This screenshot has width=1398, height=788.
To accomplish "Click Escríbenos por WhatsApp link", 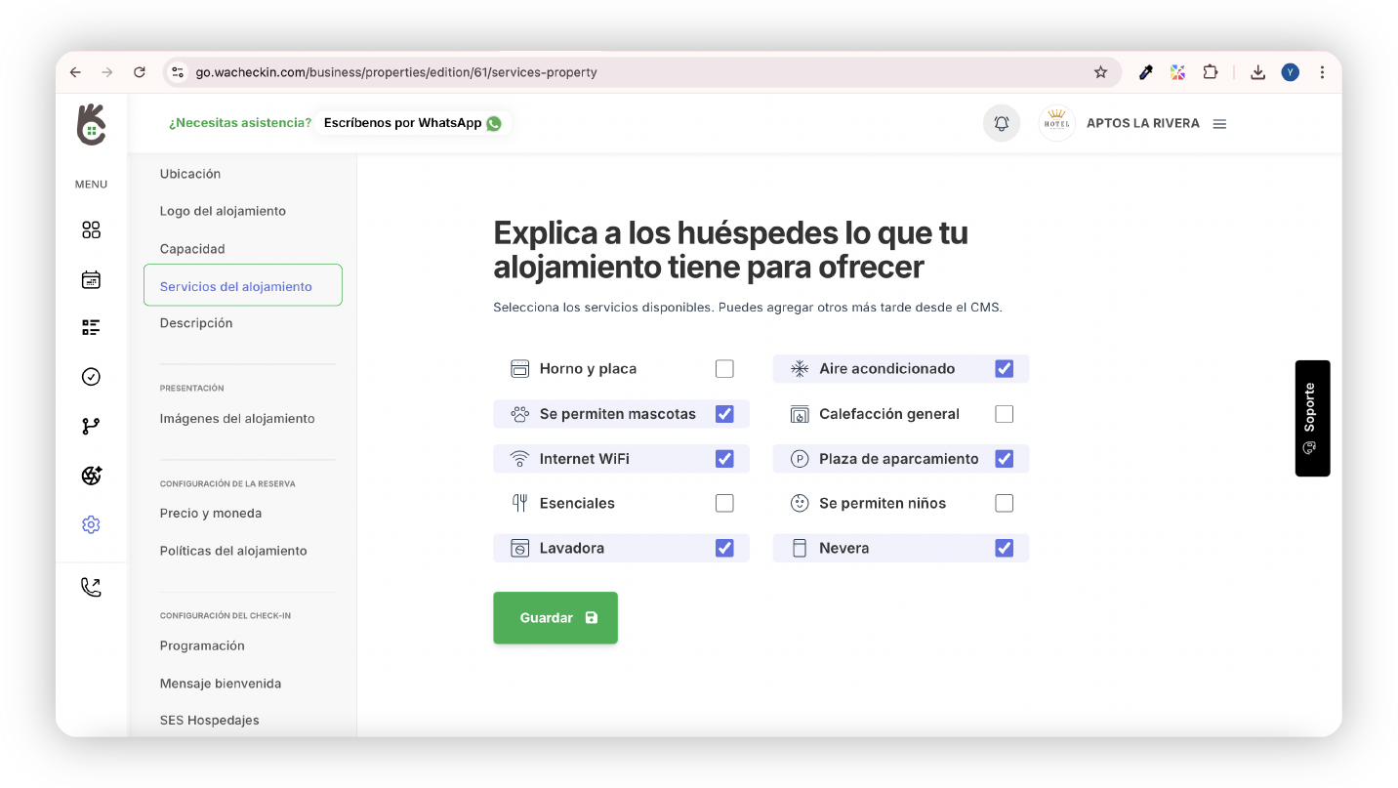I will 412,123.
